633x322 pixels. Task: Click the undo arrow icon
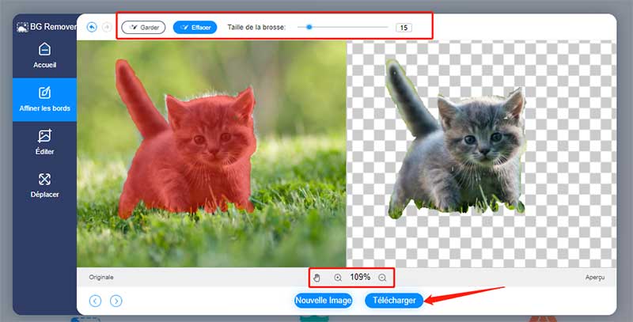pos(92,27)
